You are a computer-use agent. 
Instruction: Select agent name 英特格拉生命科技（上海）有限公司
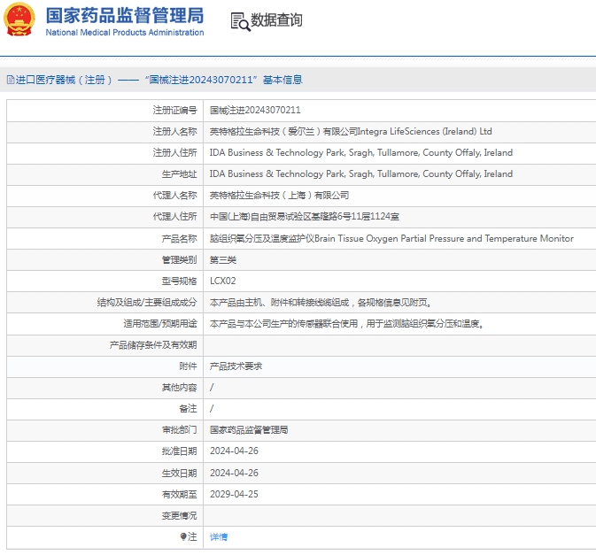coord(279,196)
